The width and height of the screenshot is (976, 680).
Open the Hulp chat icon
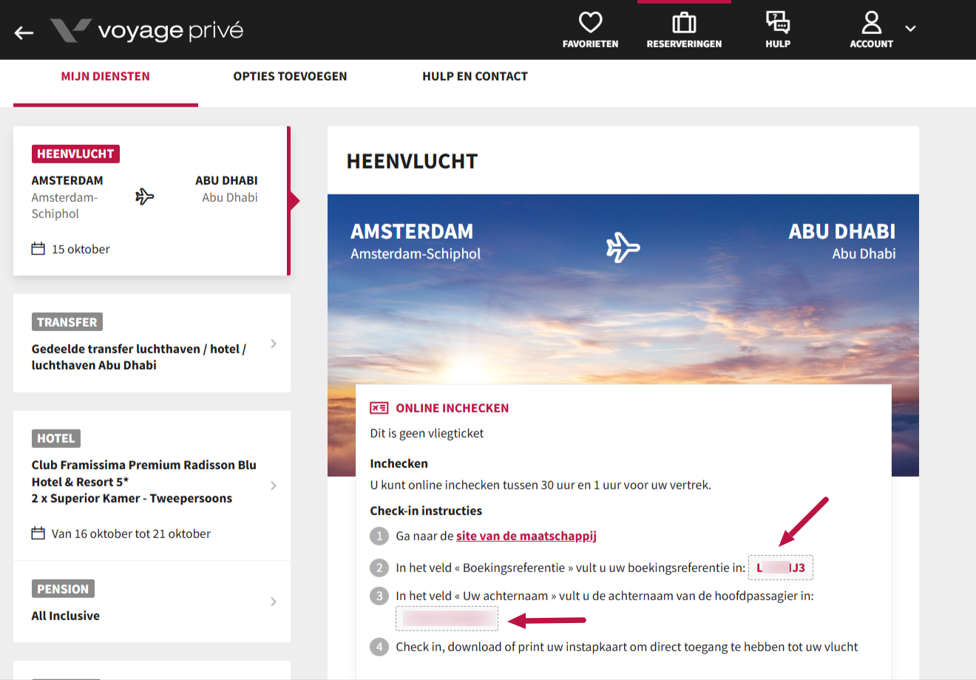click(778, 23)
